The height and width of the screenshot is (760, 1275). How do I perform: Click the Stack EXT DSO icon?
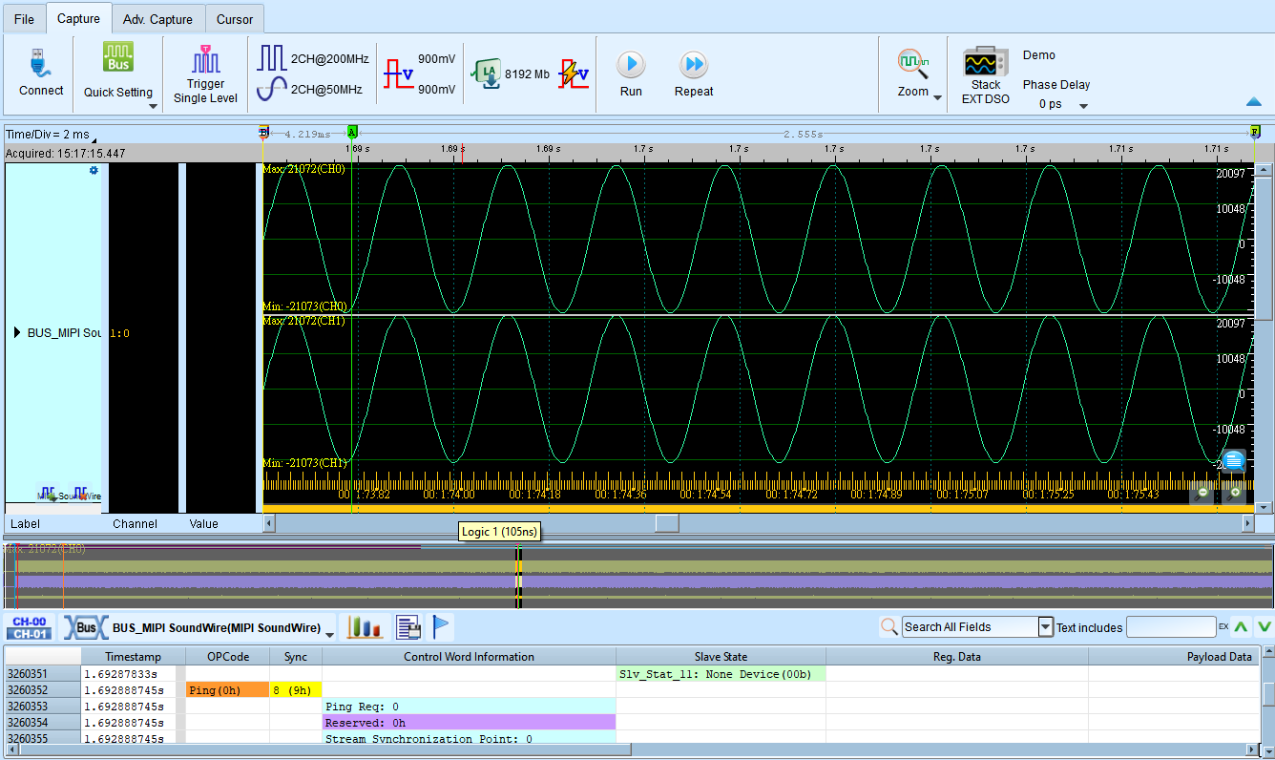tap(986, 62)
